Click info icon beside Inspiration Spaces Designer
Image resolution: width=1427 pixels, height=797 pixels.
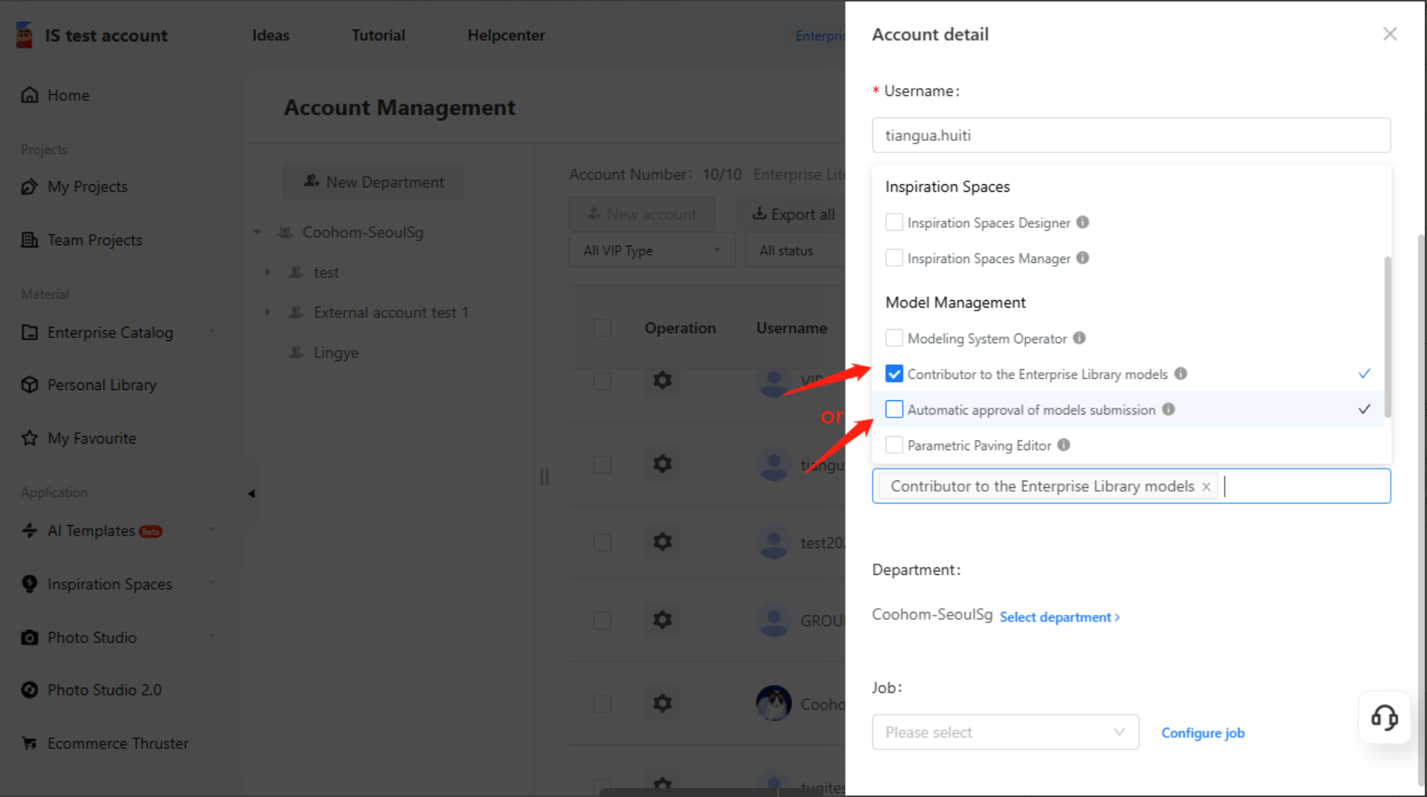tap(1082, 222)
